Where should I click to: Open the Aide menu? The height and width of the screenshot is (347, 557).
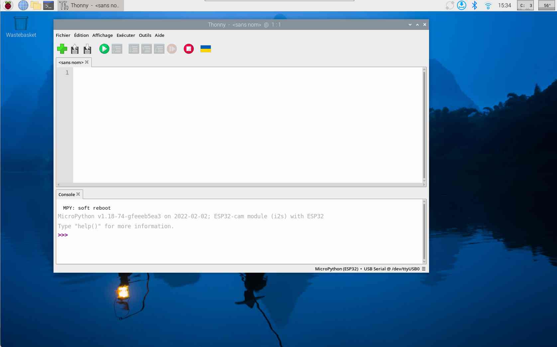coord(160,35)
